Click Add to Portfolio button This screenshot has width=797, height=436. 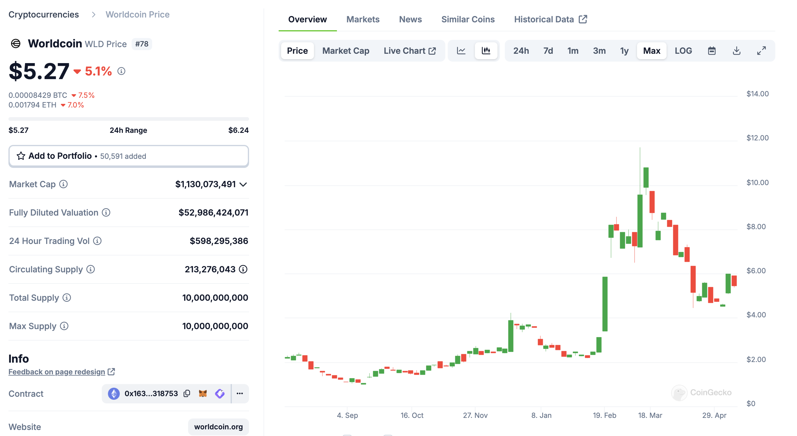click(128, 156)
